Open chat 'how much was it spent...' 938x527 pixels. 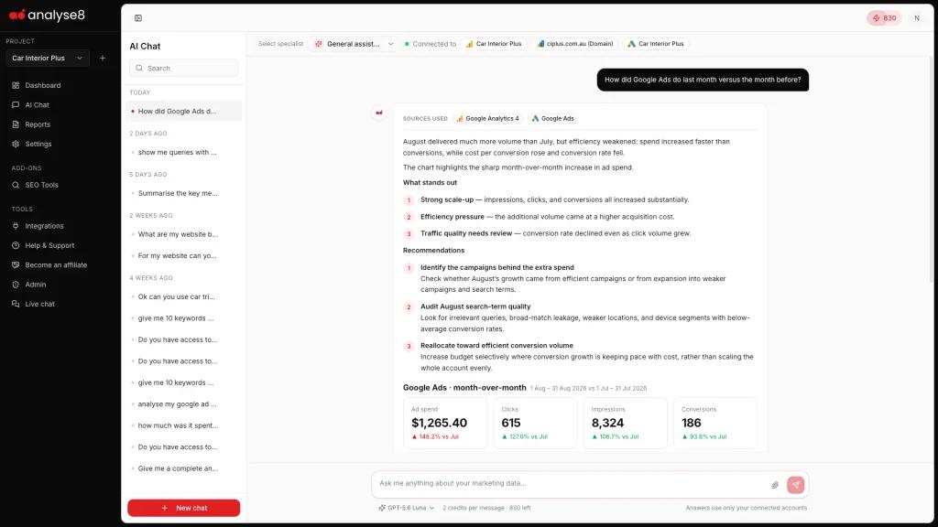point(183,425)
